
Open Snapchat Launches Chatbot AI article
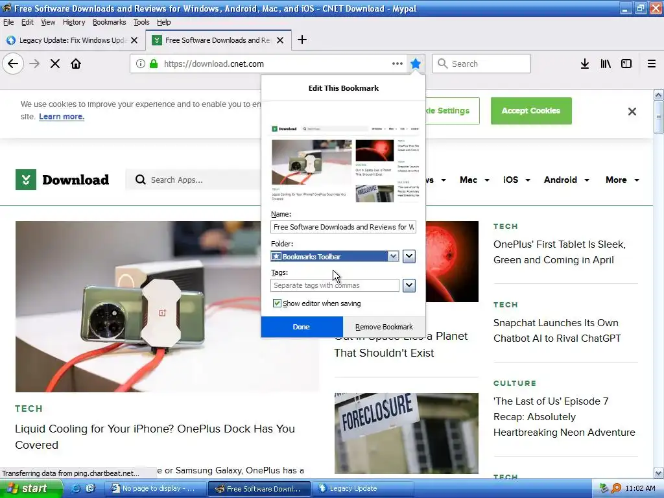[x=557, y=330]
